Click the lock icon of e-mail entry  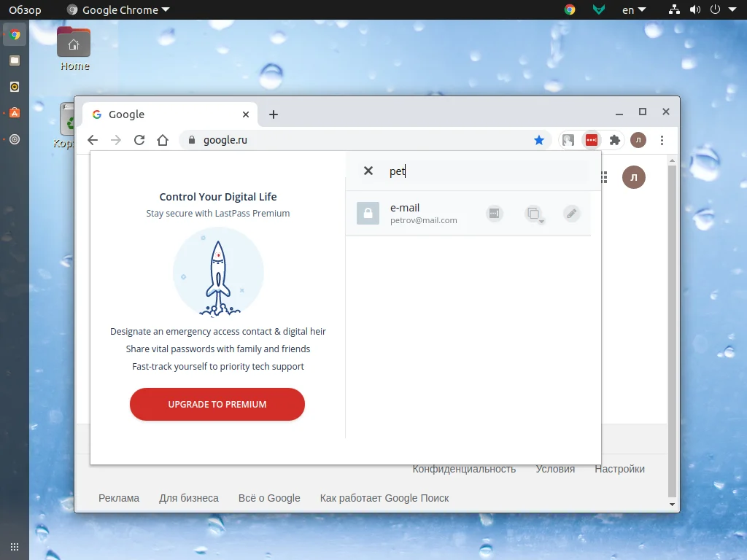pos(368,213)
